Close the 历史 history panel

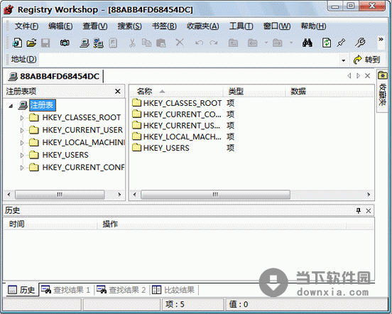(x=369, y=211)
